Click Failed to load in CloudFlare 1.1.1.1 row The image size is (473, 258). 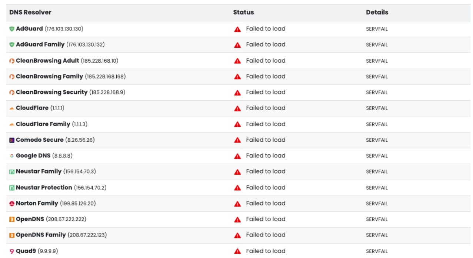pos(266,108)
